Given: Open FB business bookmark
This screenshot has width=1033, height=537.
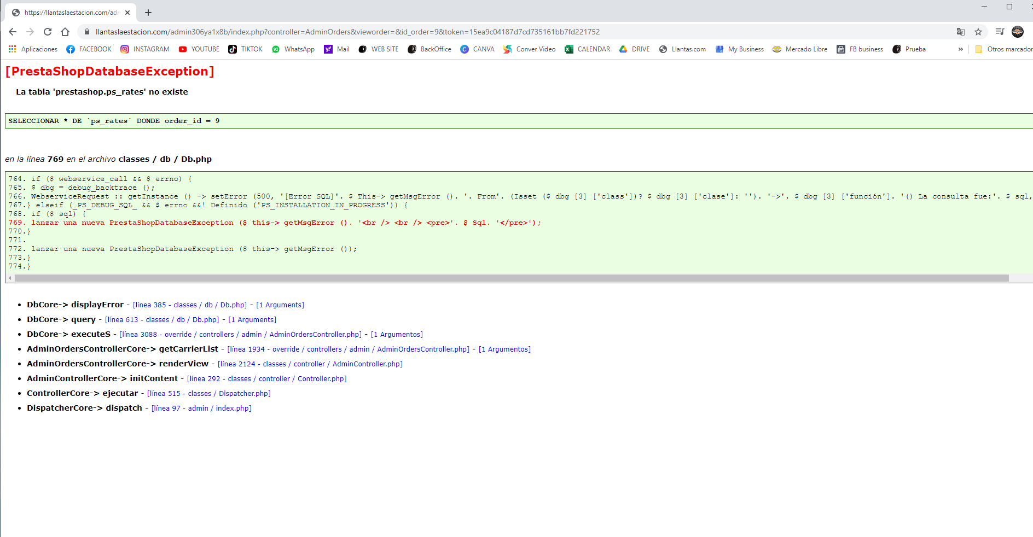Looking at the screenshot, I should (860, 49).
